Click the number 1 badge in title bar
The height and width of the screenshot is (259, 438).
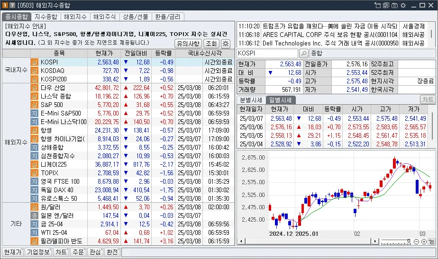pyautogui.click(x=5, y=5)
